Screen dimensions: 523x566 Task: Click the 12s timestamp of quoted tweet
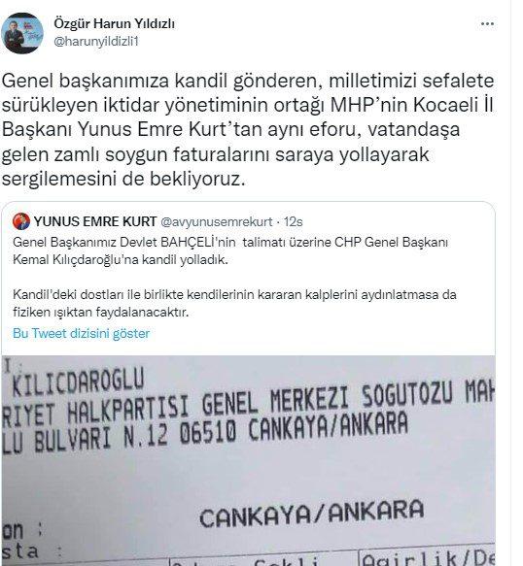pos(294,221)
